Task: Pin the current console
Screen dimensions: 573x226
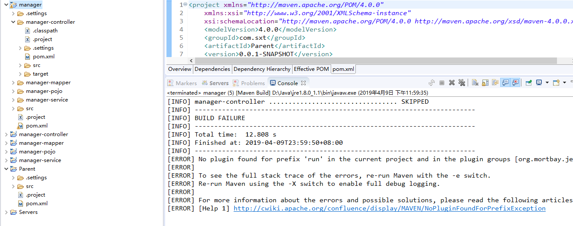Action: [528, 83]
